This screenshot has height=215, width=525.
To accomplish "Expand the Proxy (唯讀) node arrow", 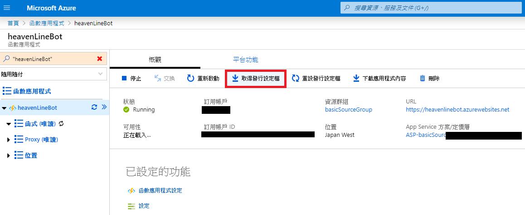I will [9, 140].
